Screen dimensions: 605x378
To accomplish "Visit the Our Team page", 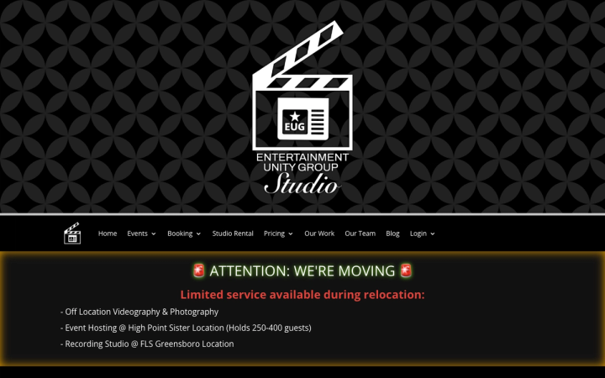I will click(x=360, y=234).
